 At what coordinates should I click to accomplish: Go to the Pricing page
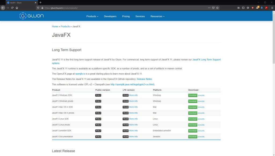click(x=126, y=16)
